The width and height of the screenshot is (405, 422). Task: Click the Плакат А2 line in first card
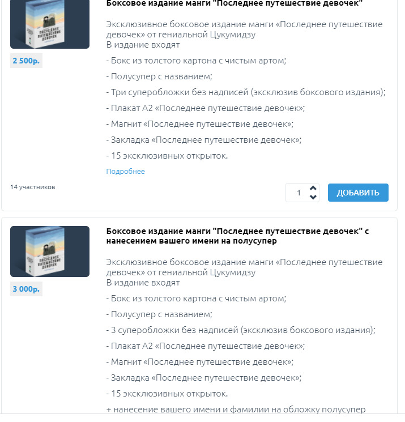click(205, 108)
